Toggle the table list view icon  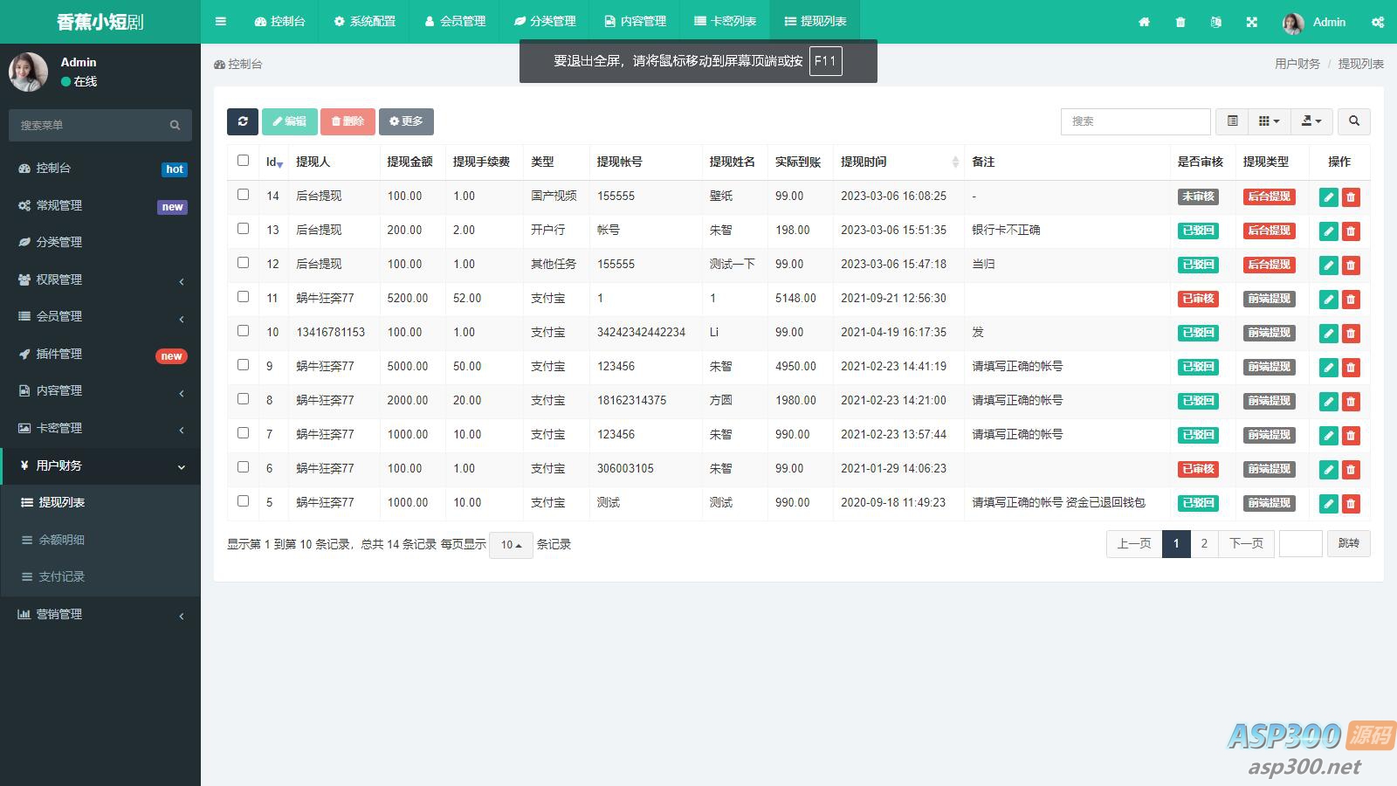(1232, 121)
